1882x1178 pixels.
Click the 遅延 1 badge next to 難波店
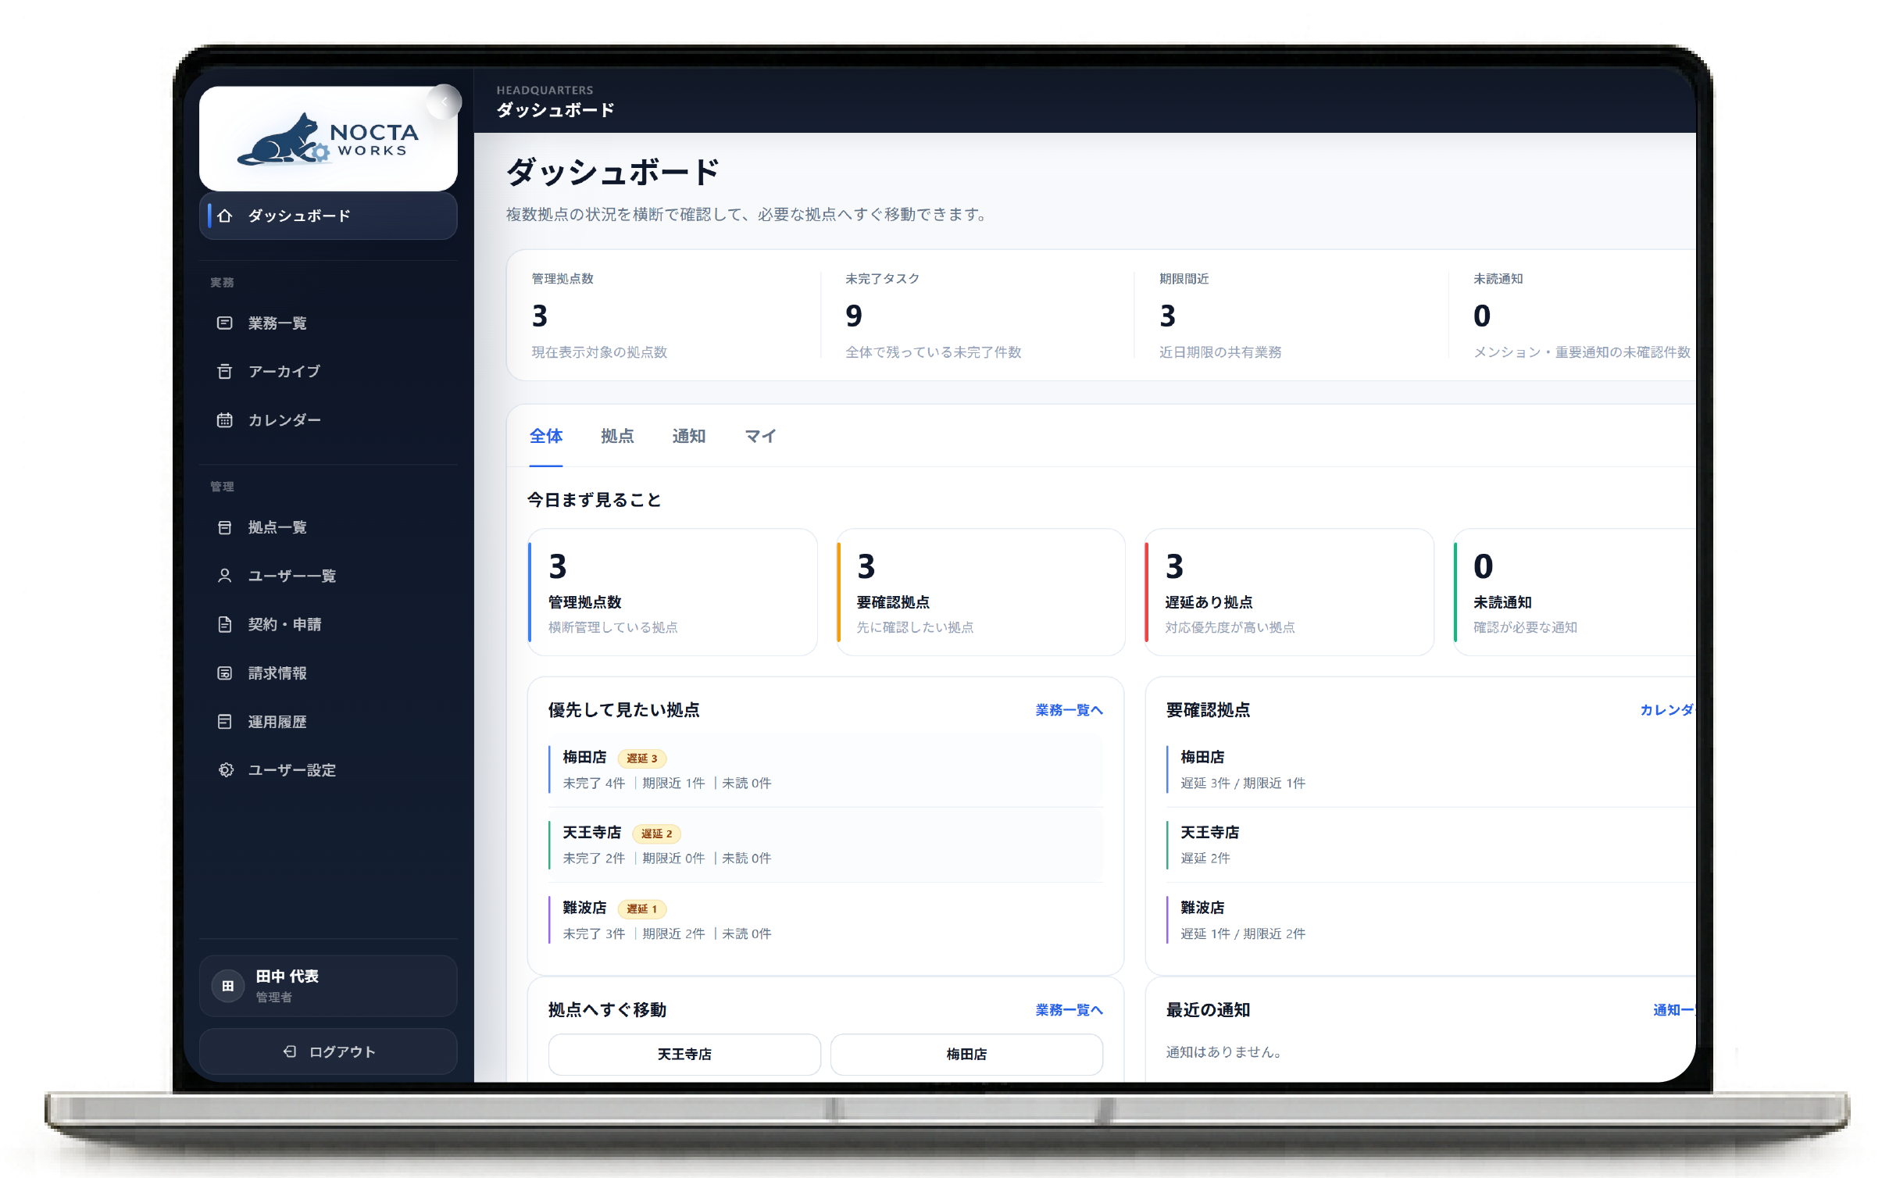point(642,908)
